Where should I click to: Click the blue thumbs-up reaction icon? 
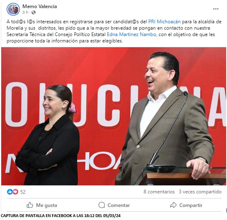[x=10, y=192]
